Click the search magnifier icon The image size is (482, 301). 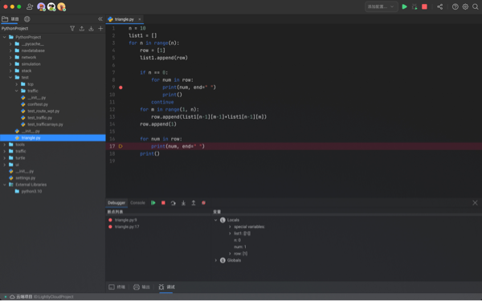[x=476, y=6]
